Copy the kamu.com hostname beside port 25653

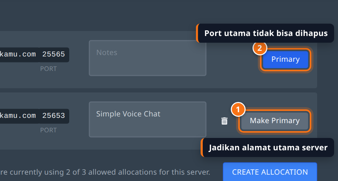tap(18, 116)
